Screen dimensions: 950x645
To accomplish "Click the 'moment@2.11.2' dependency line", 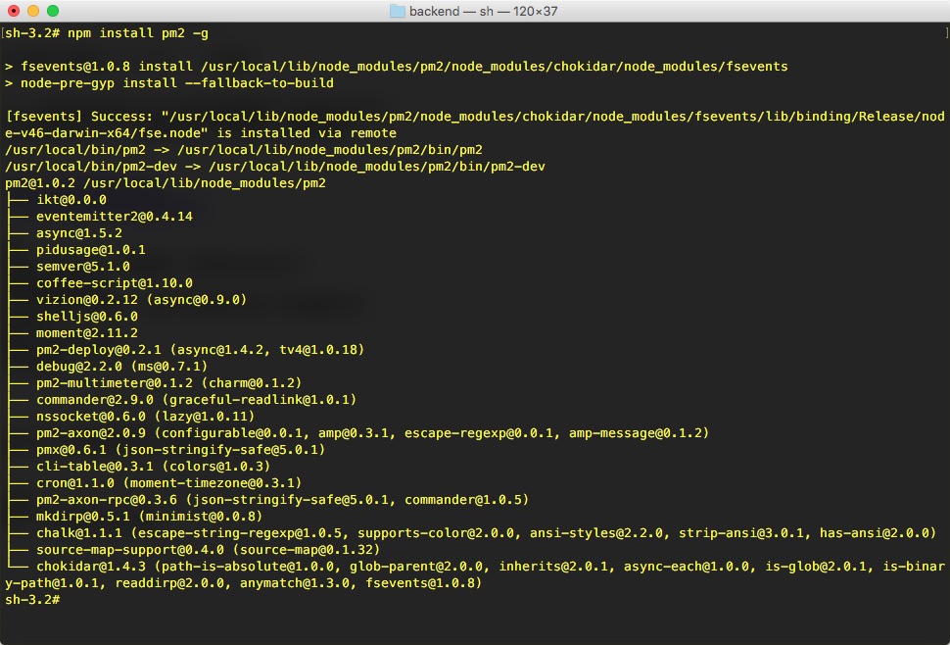I will (x=86, y=333).
